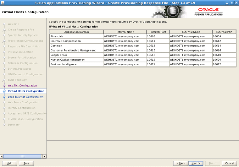The height and width of the screenshot is (167, 239).
Task: Edit Financials internal name field
Action: 125,36
